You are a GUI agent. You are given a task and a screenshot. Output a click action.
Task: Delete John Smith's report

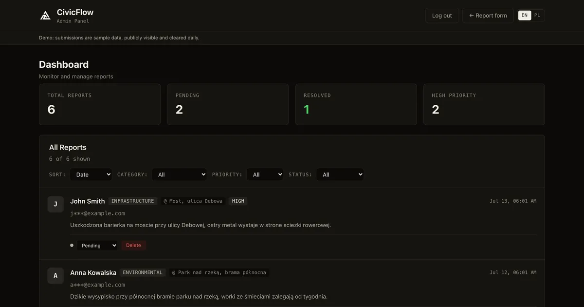tap(133, 246)
